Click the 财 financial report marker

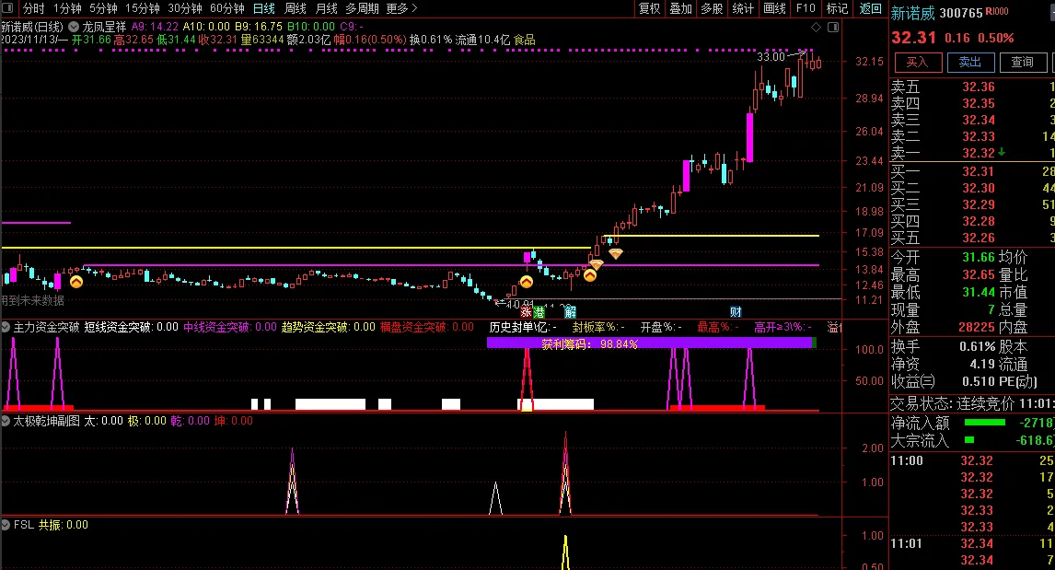(x=736, y=312)
